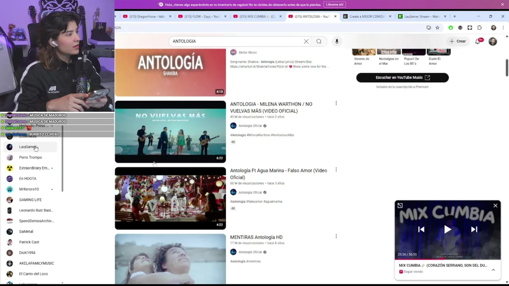
Task: Open MENTIRAS Antología HD title
Action: tap(256, 237)
